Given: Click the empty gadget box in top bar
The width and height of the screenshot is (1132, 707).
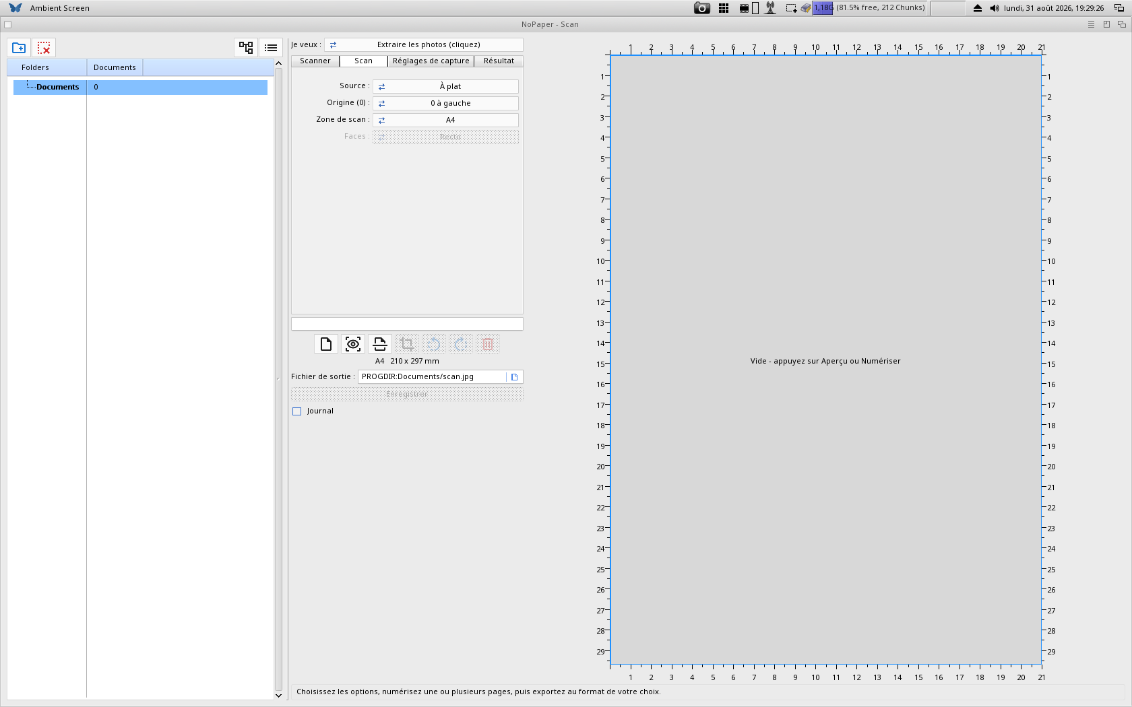Looking at the screenshot, I should pyautogui.click(x=948, y=8).
